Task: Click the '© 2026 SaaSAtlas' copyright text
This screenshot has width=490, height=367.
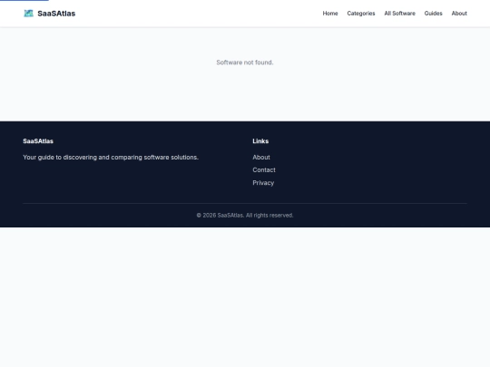Action: pyautogui.click(x=245, y=216)
